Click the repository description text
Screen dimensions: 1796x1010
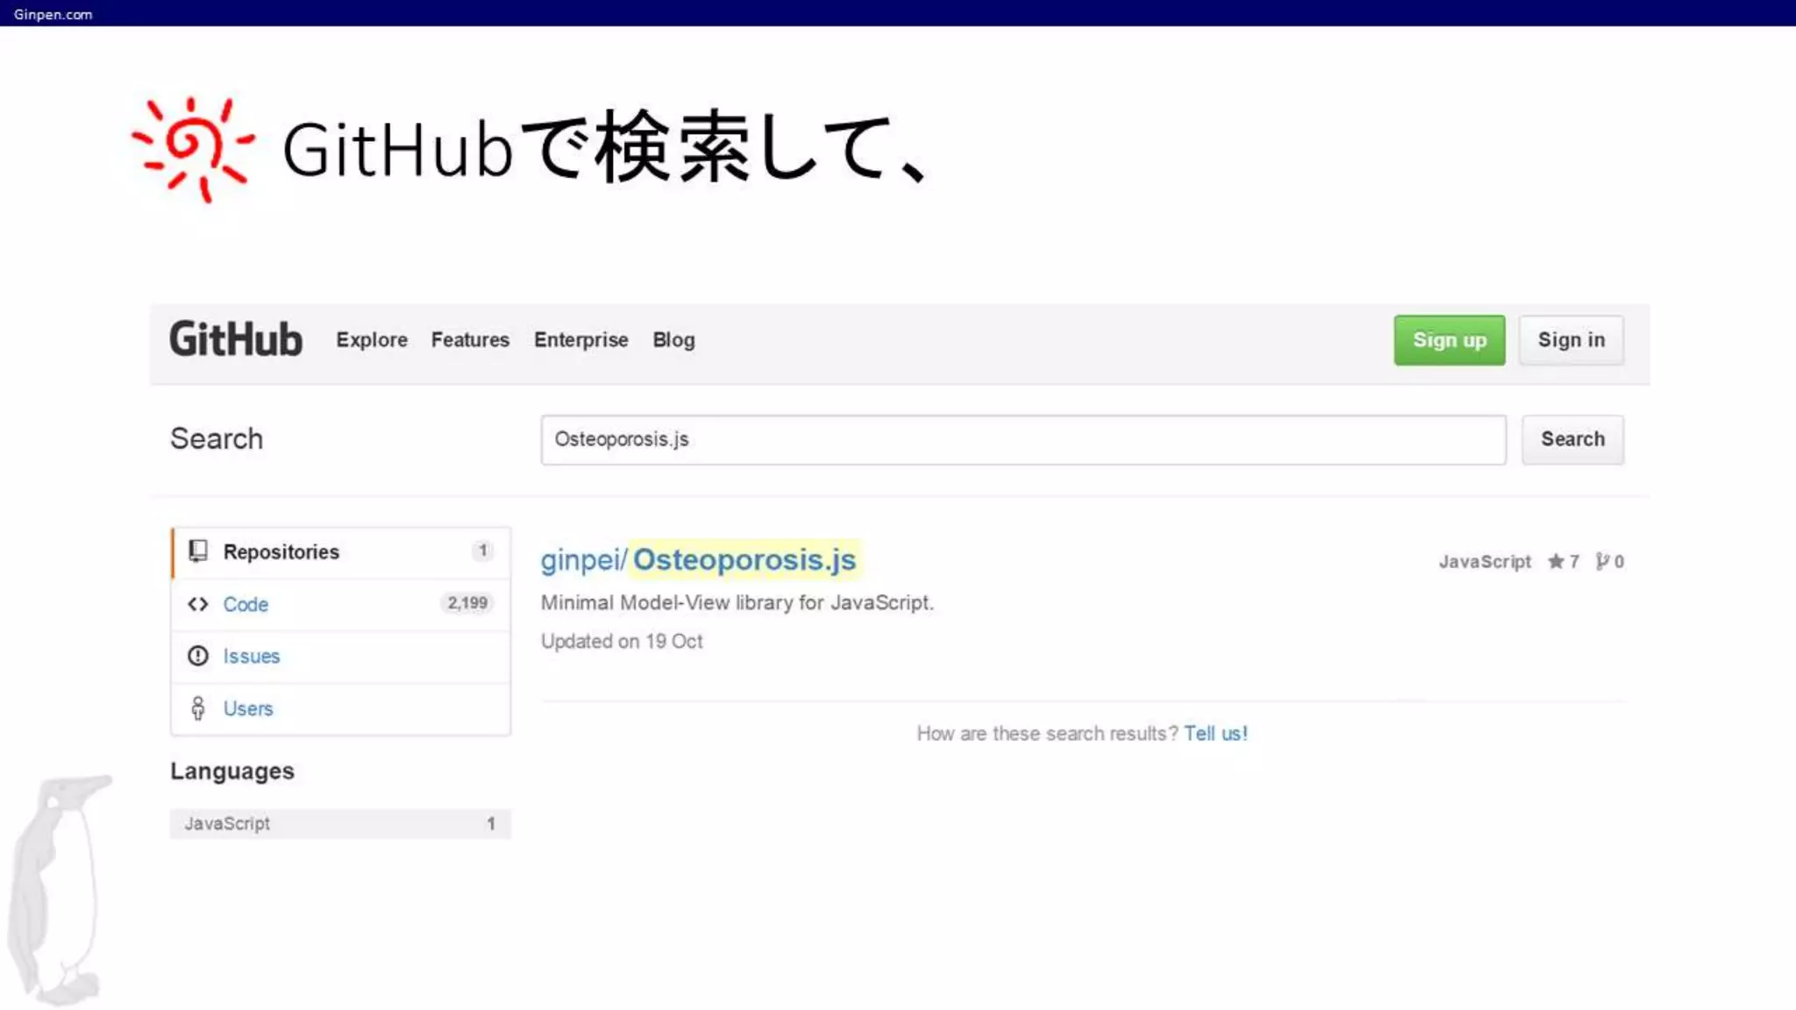click(738, 603)
